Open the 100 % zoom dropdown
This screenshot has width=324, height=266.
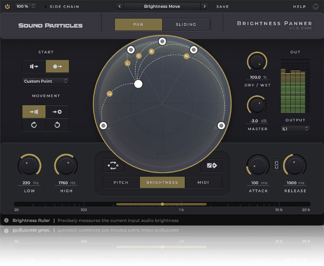[26, 6]
